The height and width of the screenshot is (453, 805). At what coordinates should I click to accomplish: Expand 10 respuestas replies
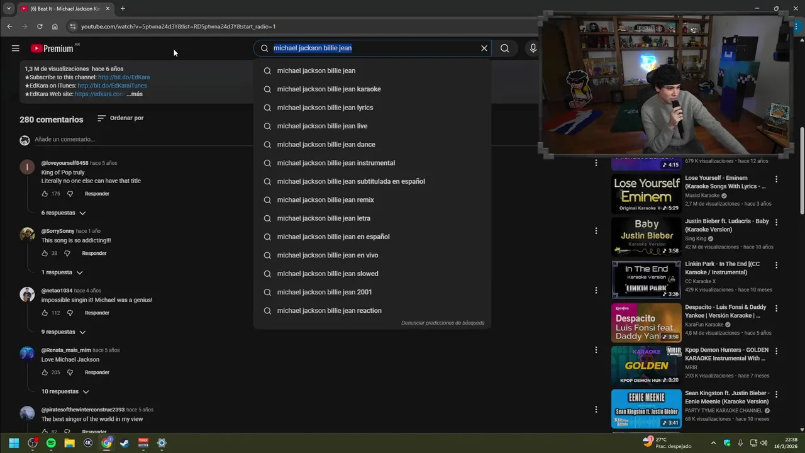point(65,391)
